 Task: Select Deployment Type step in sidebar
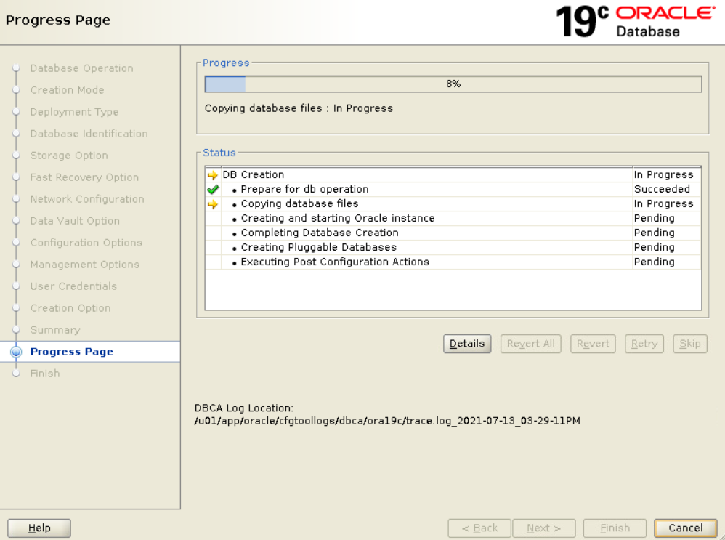pyautogui.click(x=74, y=112)
